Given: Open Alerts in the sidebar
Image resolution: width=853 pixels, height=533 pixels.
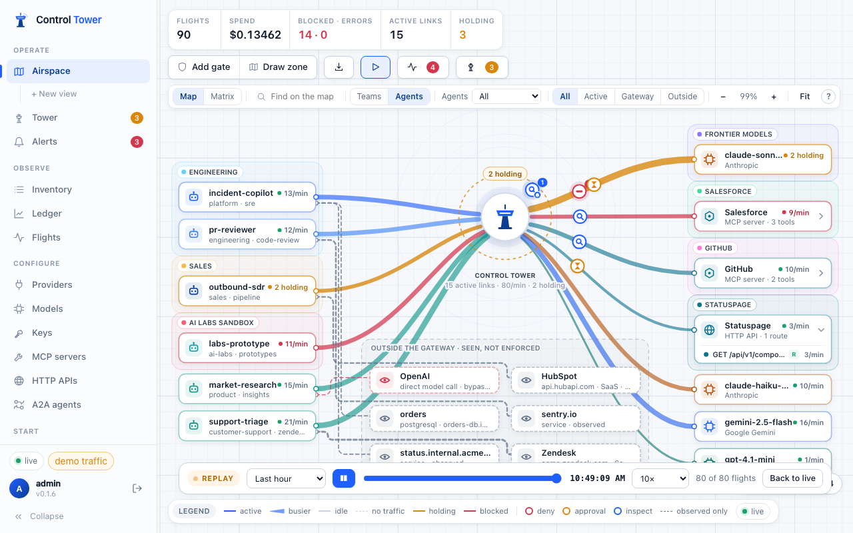Looking at the screenshot, I should (x=78, y=142).
